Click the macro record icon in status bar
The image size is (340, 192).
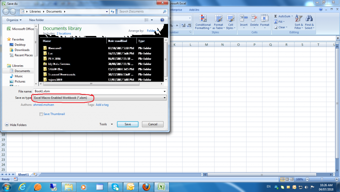coord(16,179)
